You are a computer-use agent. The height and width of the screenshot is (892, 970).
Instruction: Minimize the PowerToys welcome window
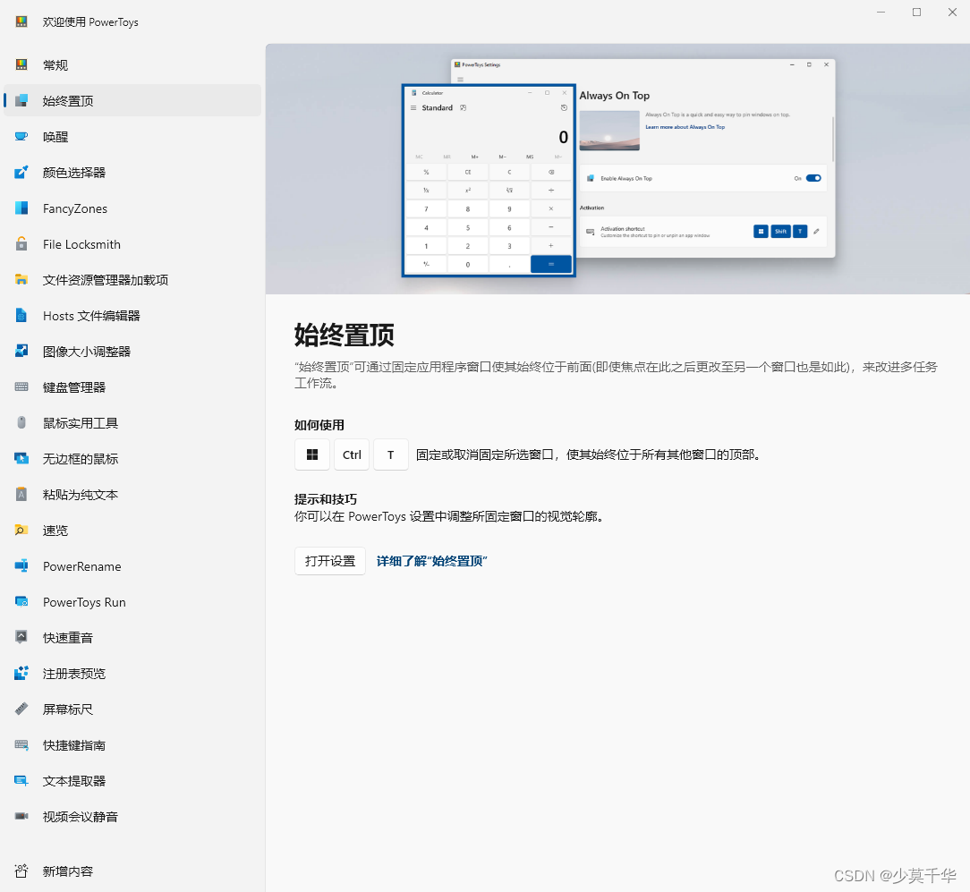[x=881, y=13]
